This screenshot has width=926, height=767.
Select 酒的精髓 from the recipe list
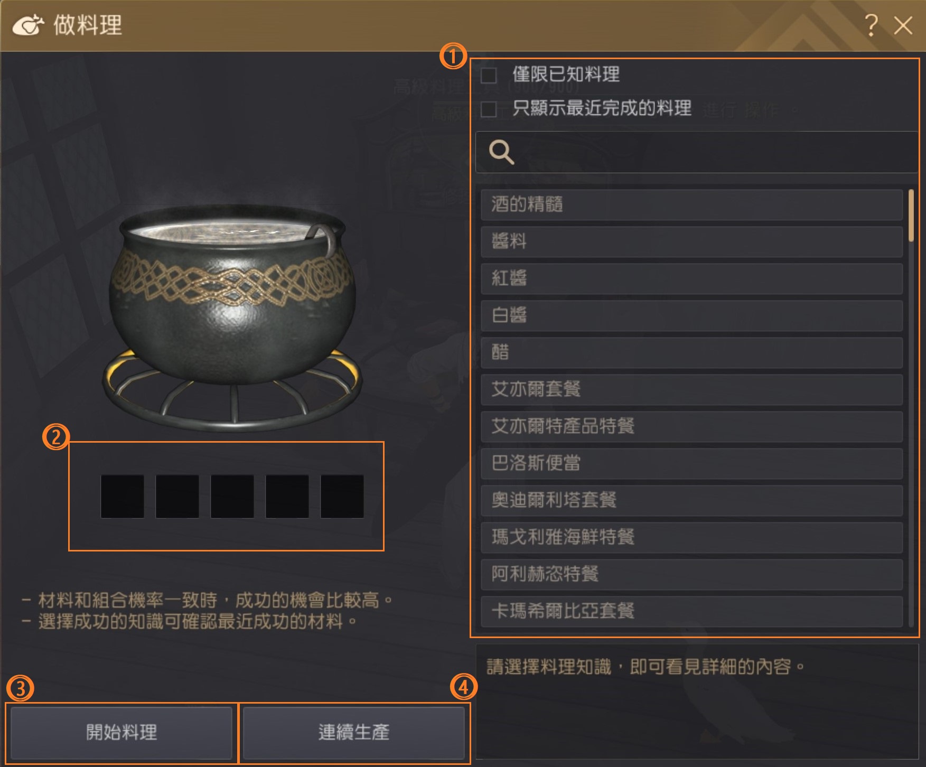(691, 204)
